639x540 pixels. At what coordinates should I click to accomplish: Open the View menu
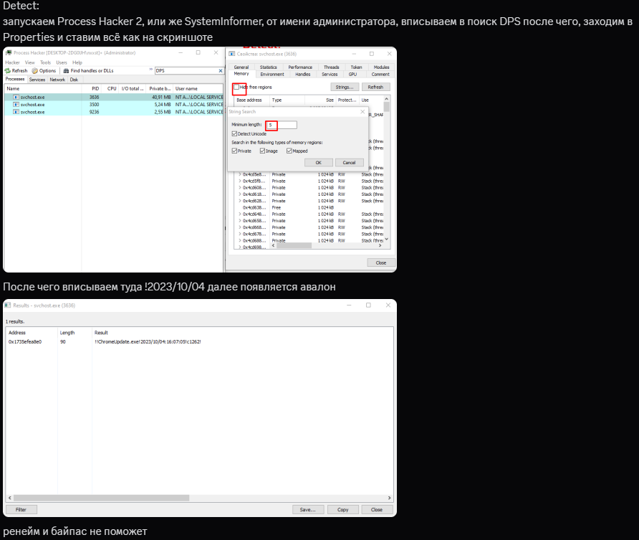coord(30,62)
